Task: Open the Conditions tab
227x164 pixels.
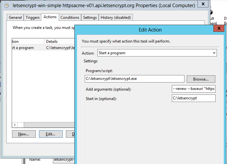Action: click(70, 18)
